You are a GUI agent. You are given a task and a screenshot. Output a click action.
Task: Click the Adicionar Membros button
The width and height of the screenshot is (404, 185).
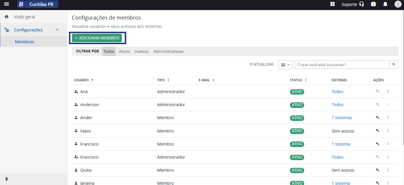[97, 38]
